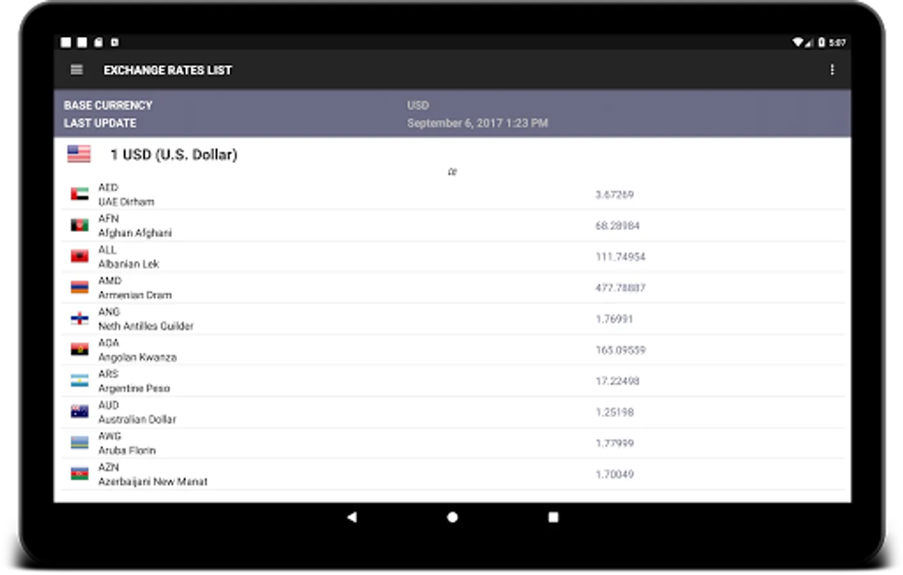903x575 pixels.
Task: Select the Aruba Florin currency row
Action: click(452, 443)
